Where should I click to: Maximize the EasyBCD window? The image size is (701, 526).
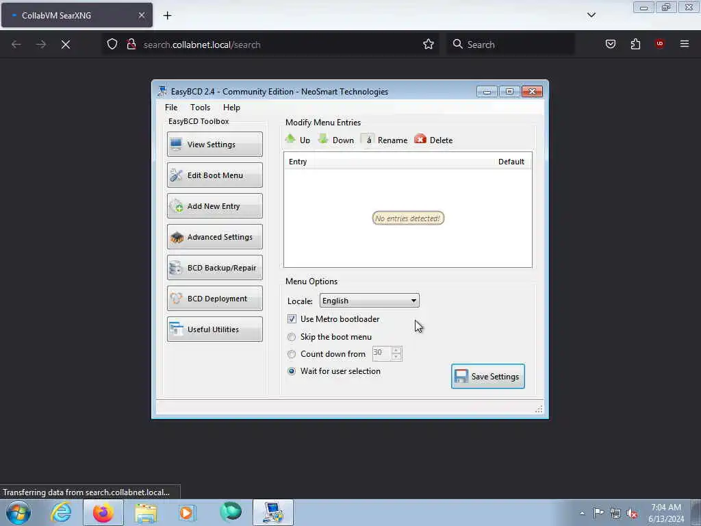(x=509, y=91)
